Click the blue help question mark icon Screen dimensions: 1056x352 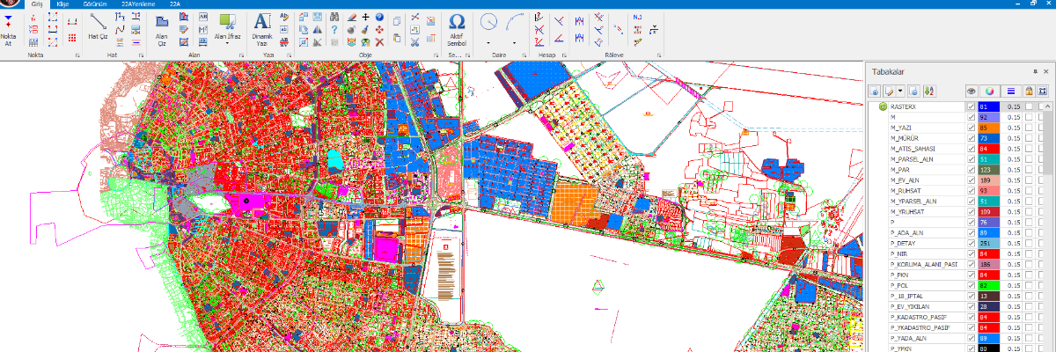(x=379, y=17)
